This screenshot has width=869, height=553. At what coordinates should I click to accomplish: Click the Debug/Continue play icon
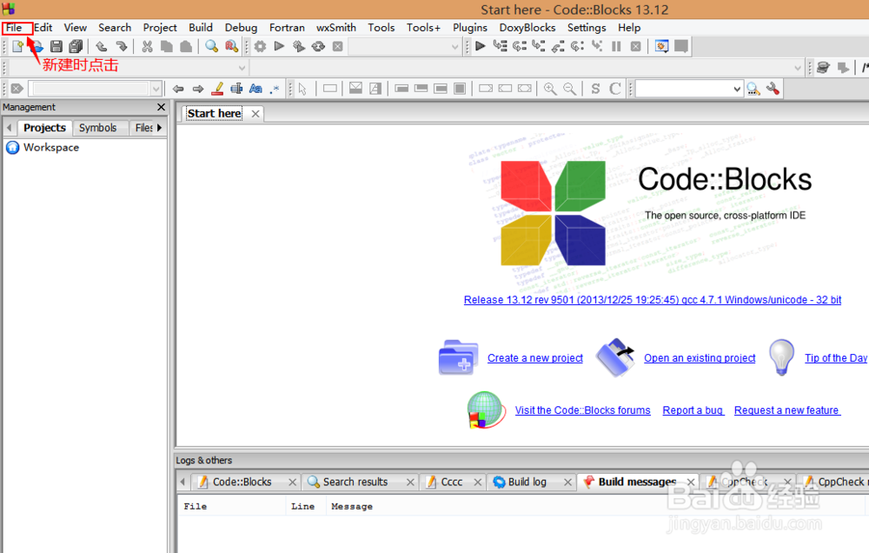[481, 47]
